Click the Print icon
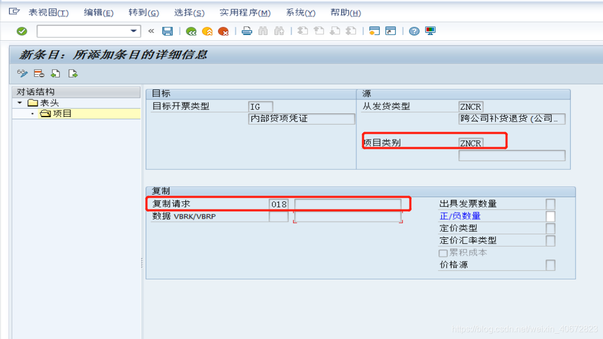 (x=247, y=31)
